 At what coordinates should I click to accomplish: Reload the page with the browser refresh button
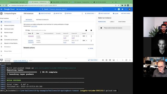[6, 5]
